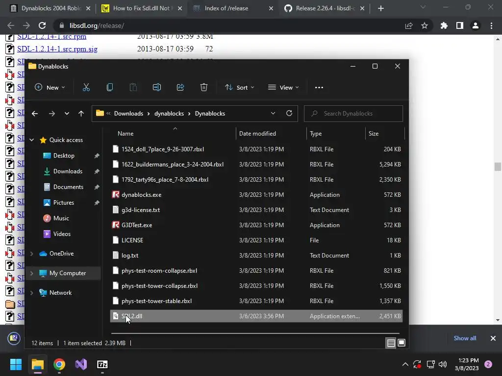Open 7-Zip from taskbar

102,364
